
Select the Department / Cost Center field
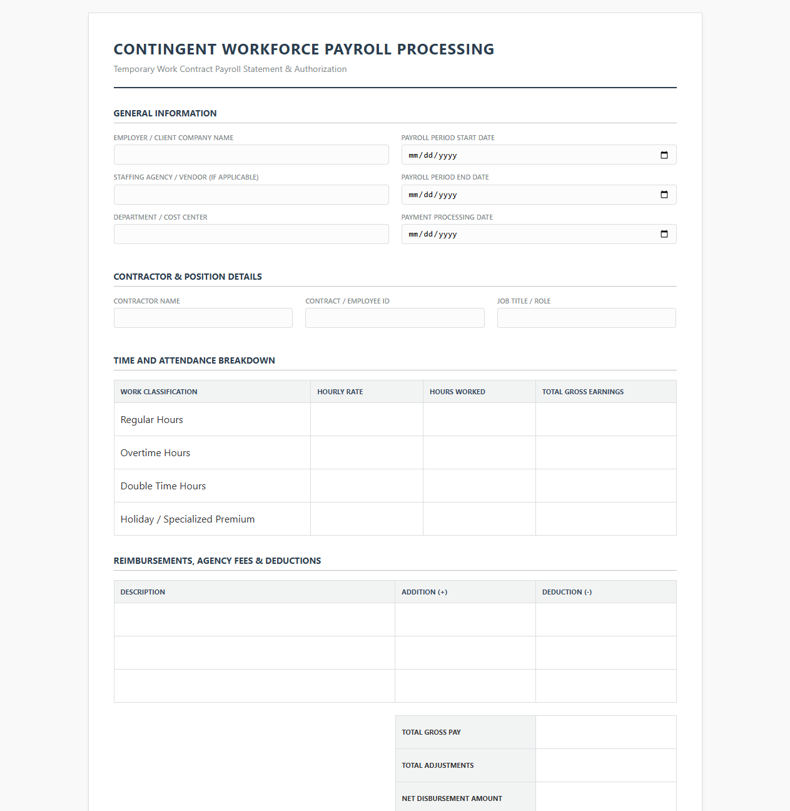pos(251,234)
